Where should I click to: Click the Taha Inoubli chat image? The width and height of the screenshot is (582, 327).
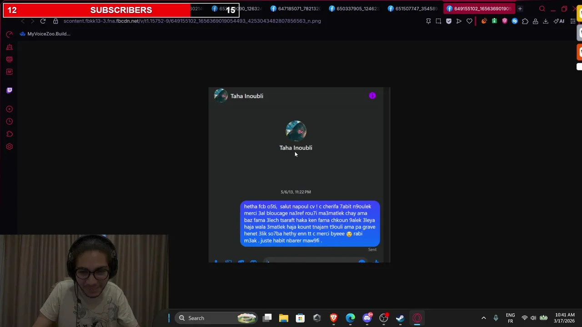click(x=299, y=175)
